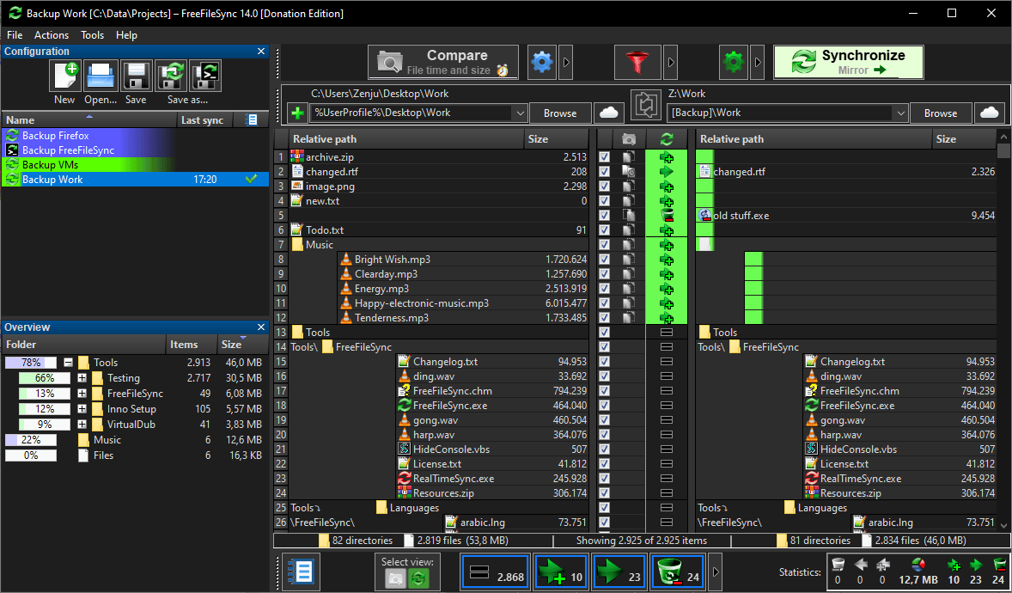Select the Backup FreeFileSync configuration
The width and height of the screenshot is (1012, 593).
(136, 150)
